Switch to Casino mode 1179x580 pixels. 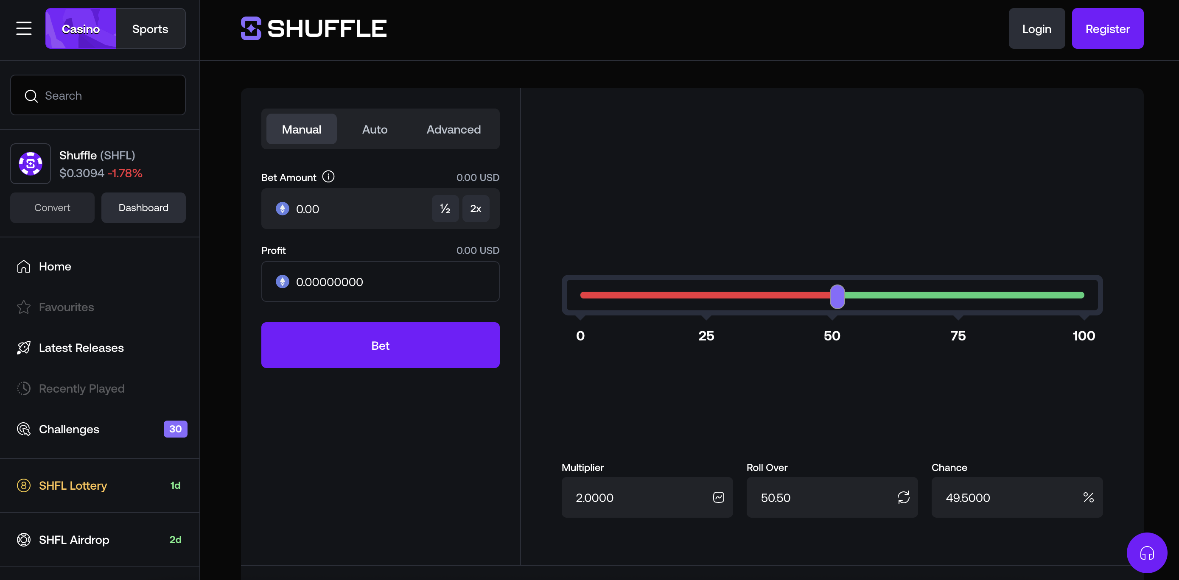[x=81, y=28]
